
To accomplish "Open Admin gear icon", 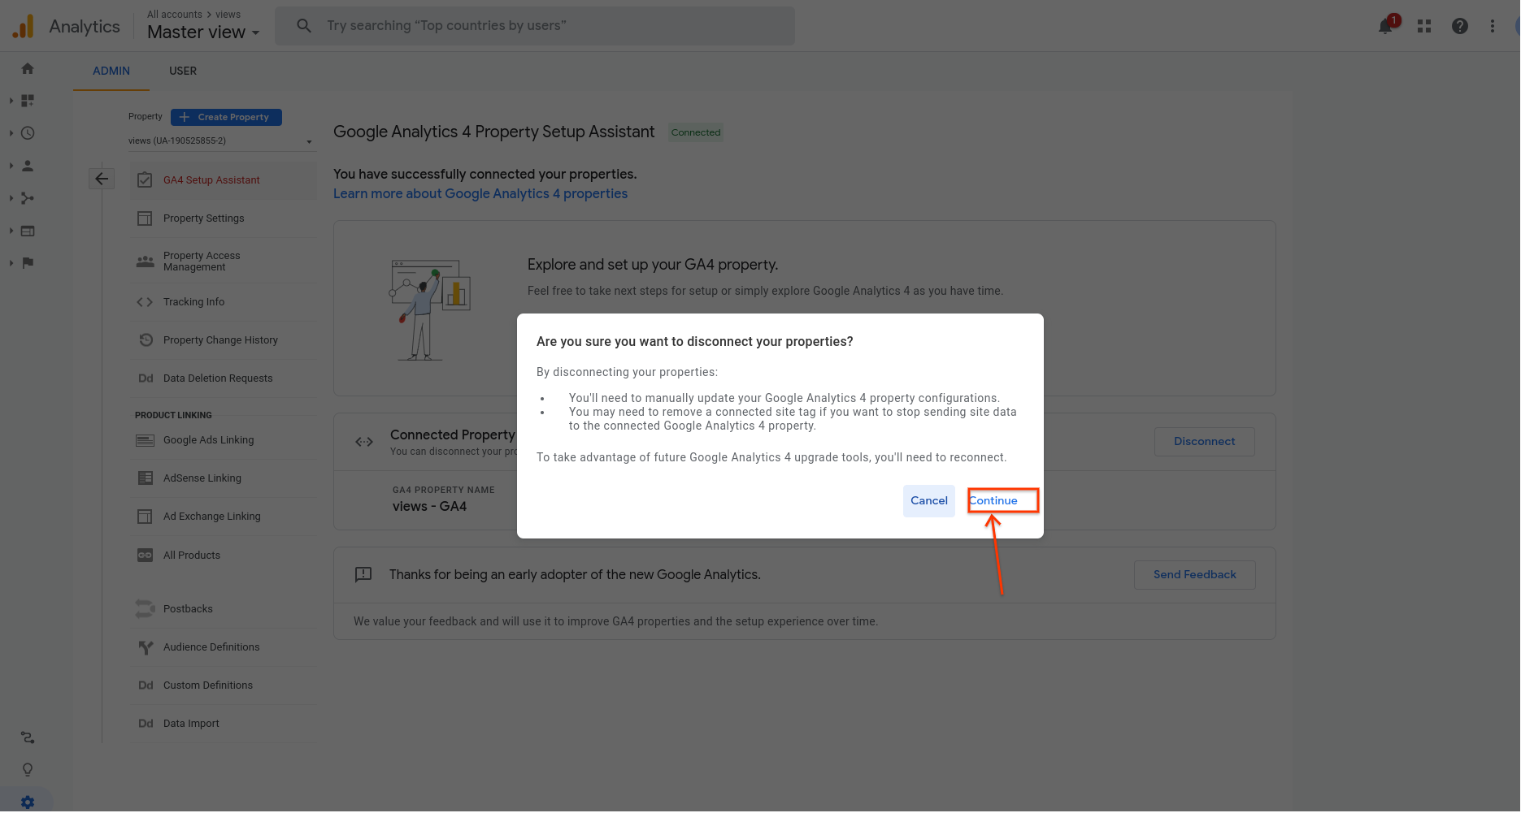I will coord(28,802).
